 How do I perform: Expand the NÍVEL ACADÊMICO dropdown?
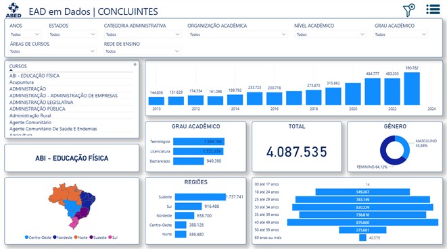(x=330, y=34)
